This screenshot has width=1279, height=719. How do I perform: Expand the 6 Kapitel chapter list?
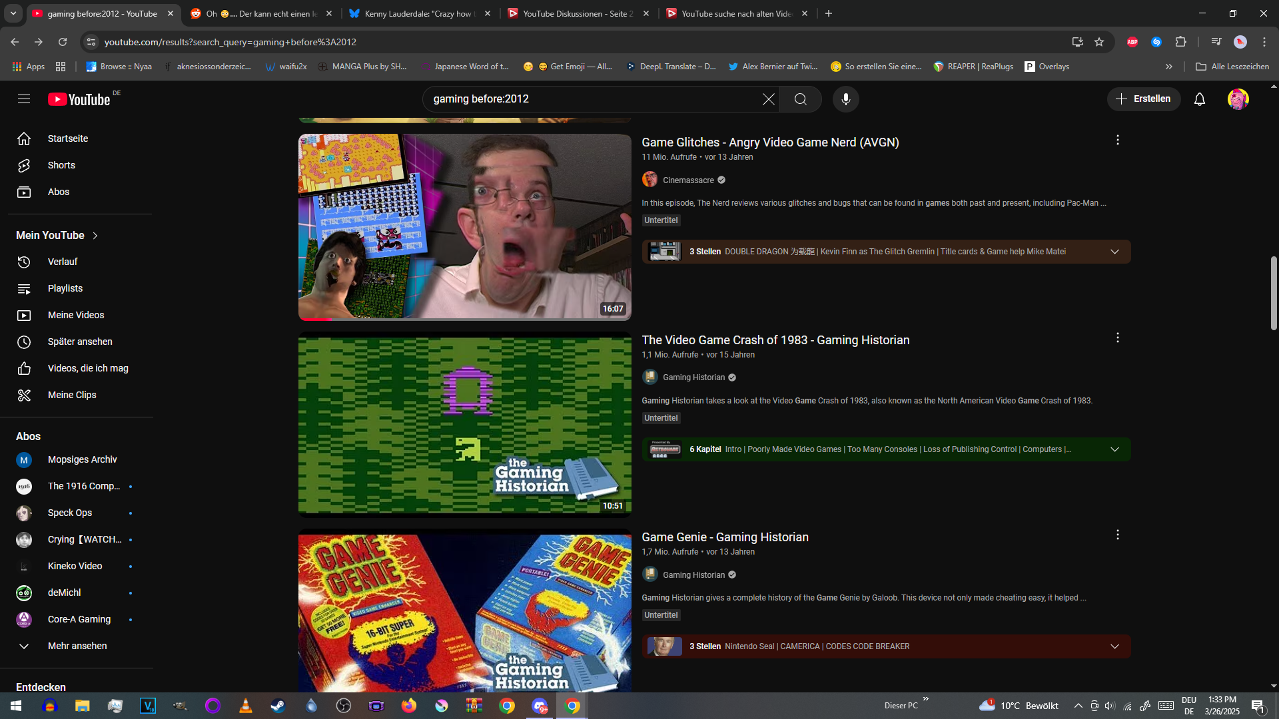(1114, 449)
